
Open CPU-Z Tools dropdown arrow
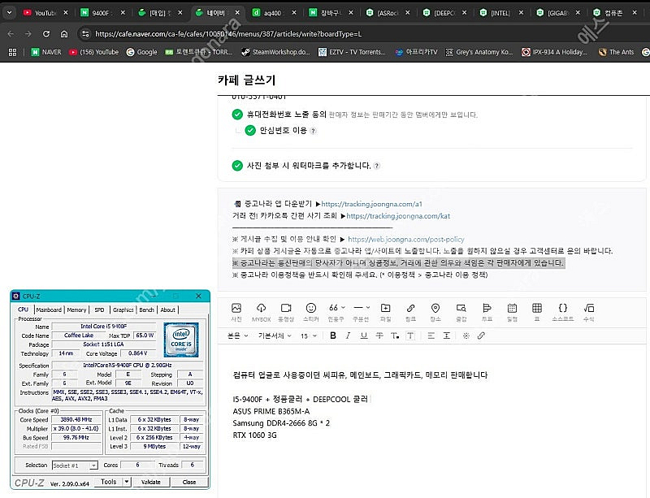127,482
